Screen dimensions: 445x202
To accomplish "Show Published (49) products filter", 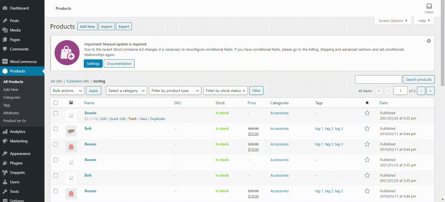I will [x=77, y=81].
